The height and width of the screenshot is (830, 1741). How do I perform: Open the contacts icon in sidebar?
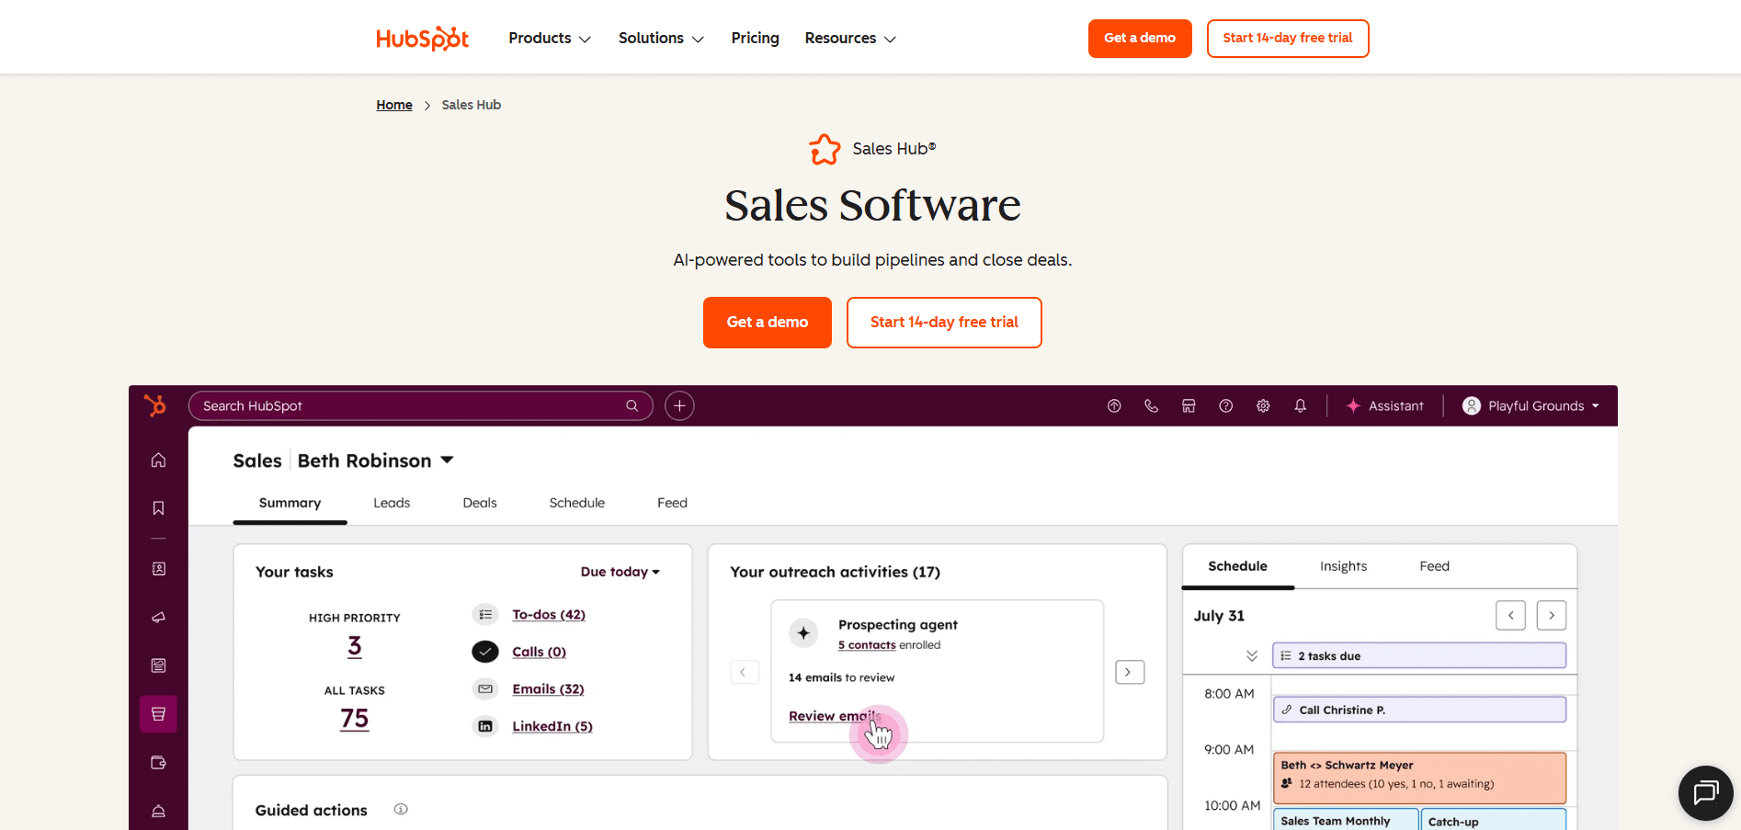point(158,569)
